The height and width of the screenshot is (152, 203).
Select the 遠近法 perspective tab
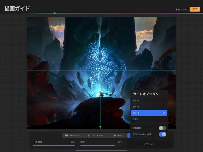point(118,136)
